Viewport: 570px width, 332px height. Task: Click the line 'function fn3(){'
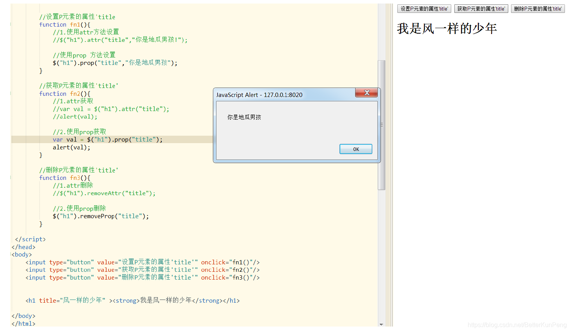[x=64, y=178]
